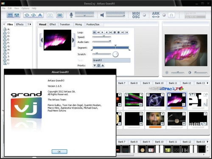Select Bank 10 in the upper bank row
Viewport: 212px width, 159px height.
pos(159,83)
